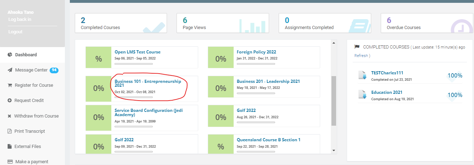Image resolution: width=474 pixels, height=165 pixels.
Task: Click the Print Transcript PDF icon
Action: click(10, 131)
